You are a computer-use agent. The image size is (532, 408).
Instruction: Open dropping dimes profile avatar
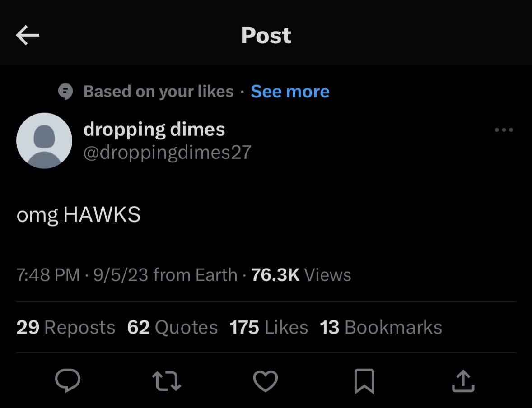click(44, 141)
